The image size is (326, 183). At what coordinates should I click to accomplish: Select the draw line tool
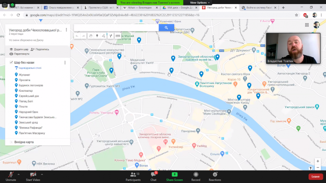coord(104,36)
